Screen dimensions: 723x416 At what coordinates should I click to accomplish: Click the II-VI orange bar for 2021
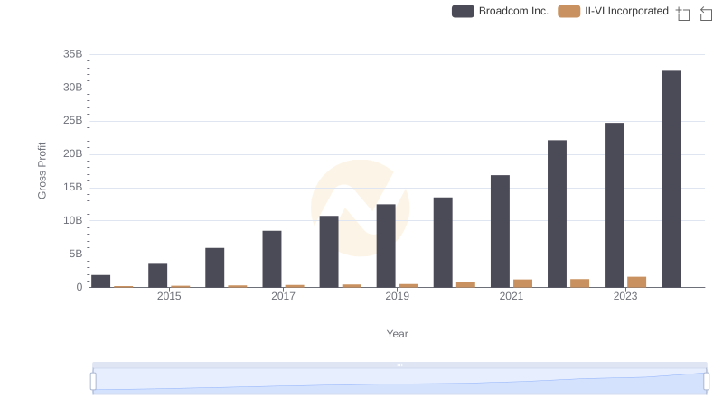(523, 283)
